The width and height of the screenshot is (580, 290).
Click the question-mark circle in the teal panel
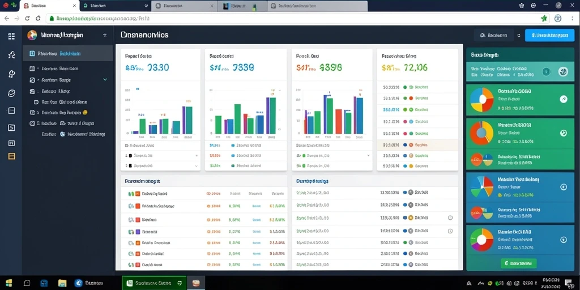click(x=546, y=72)
